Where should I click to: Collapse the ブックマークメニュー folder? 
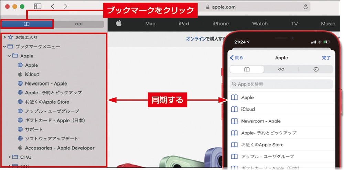4,47
